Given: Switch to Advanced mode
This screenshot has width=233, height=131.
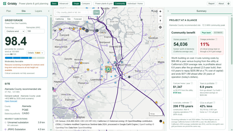Looking at the screenshot, I should coord(64,3).
